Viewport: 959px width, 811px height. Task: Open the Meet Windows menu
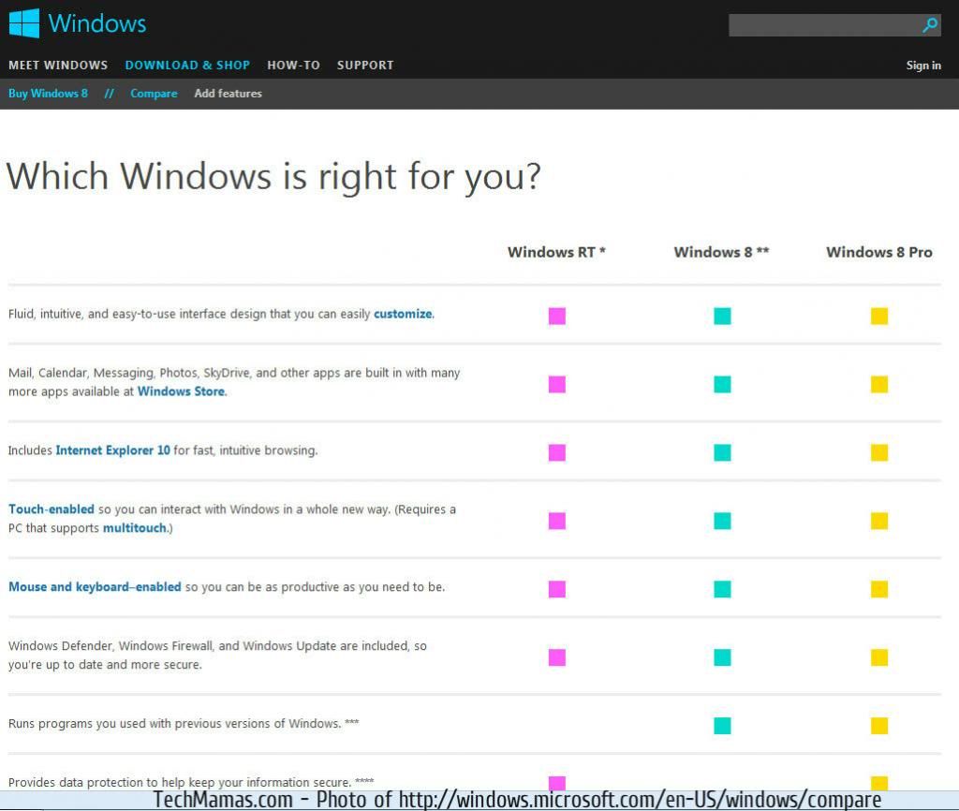pos(58,66)
